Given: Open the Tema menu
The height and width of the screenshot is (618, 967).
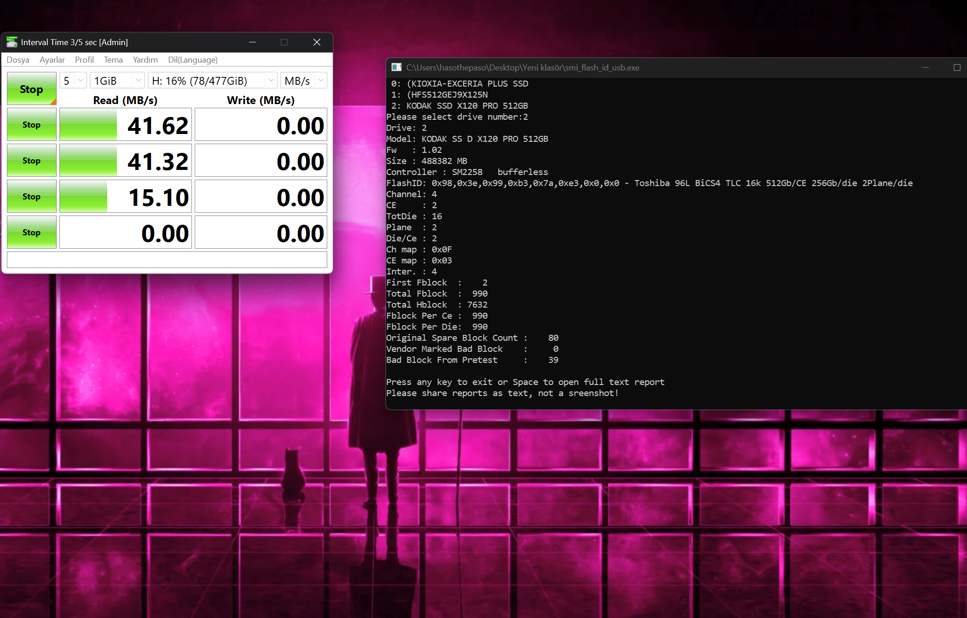Looking at the screenshot, I should click(x=113, y=60).
